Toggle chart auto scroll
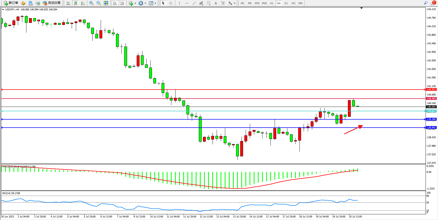The image size is (438, 220). 115,3
